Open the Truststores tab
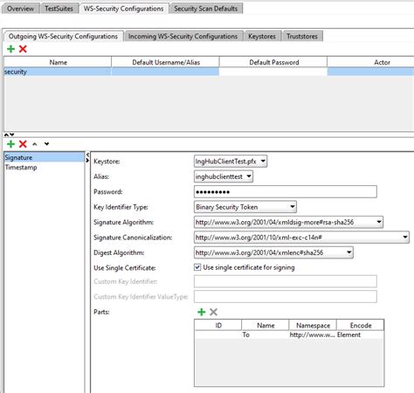414x393 pixels. (x=302, y=37)
